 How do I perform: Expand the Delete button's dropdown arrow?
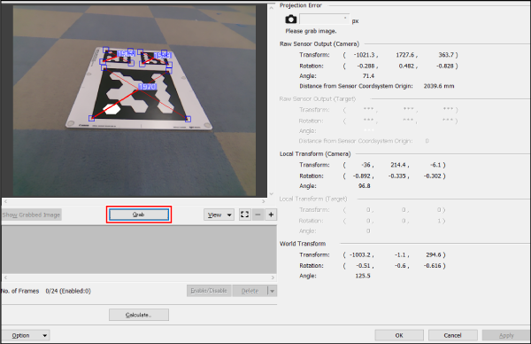pyautogui.click(x=272, y=291)
